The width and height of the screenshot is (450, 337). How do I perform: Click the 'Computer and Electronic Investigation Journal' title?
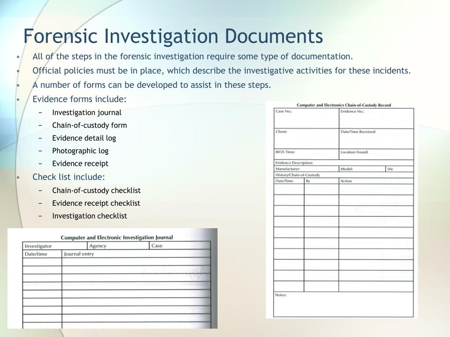pyautogui.click(x=117, y=237)
